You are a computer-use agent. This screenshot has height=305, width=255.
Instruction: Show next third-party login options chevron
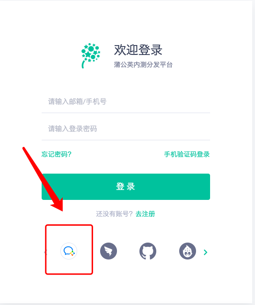pos(205,252)
